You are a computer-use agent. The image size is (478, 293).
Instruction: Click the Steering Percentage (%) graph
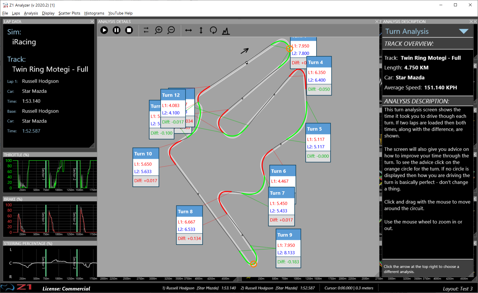coord(50,263)
